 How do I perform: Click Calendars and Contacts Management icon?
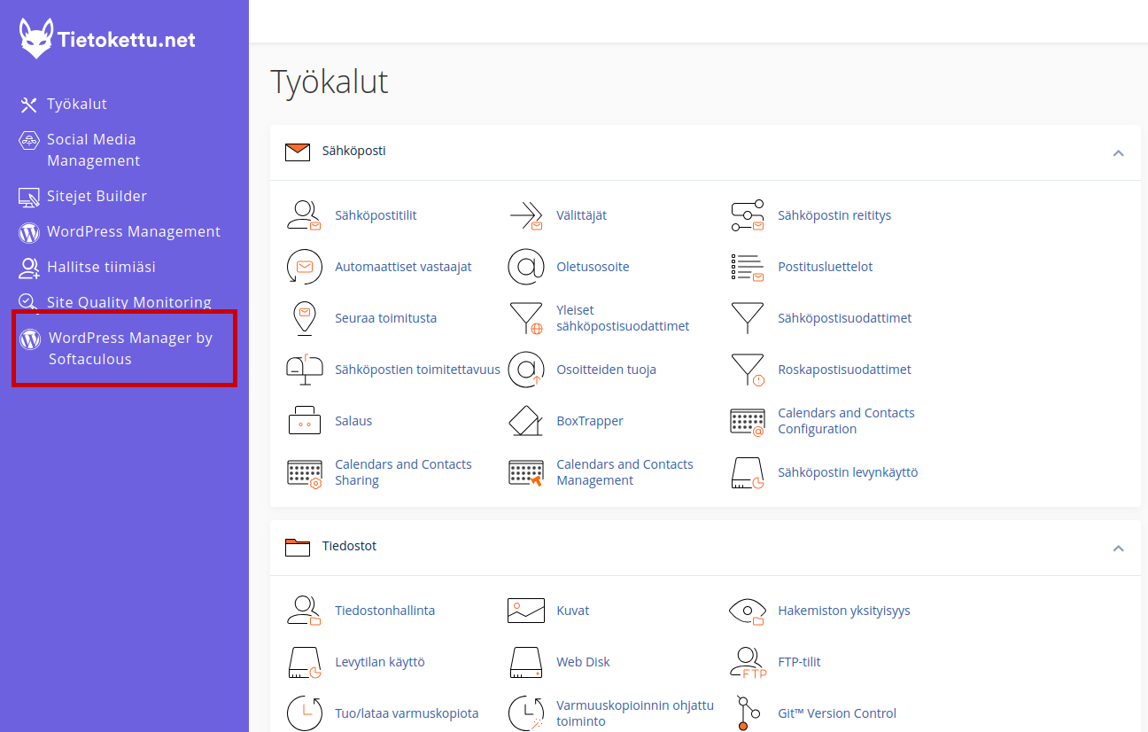point(525,472)
